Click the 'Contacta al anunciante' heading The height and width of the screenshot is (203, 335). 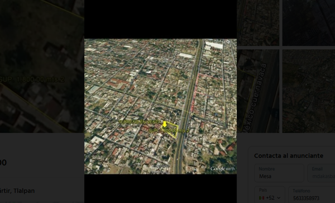coord(289,155)
